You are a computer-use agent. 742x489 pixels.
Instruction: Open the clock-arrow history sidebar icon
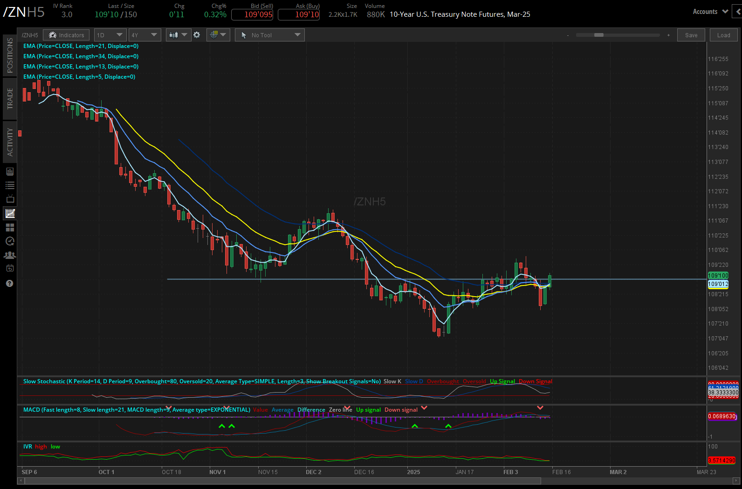click(x=10, y=241)
